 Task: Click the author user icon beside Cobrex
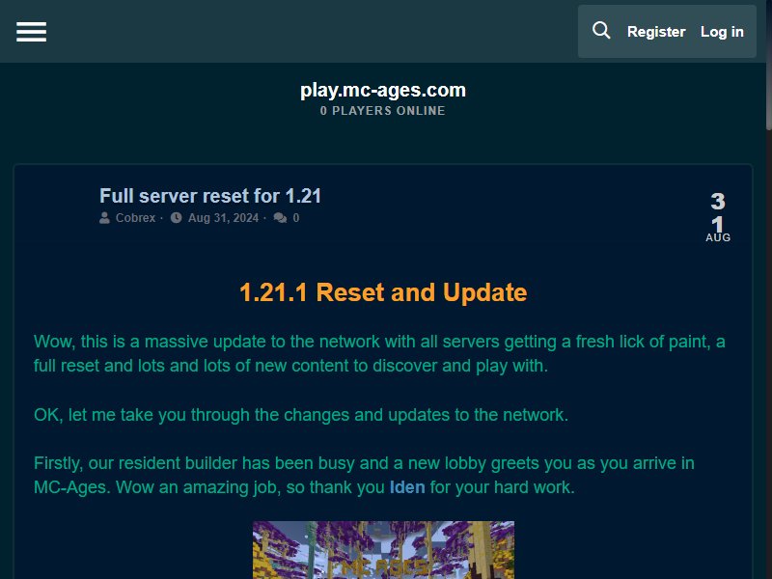[104, 218]
